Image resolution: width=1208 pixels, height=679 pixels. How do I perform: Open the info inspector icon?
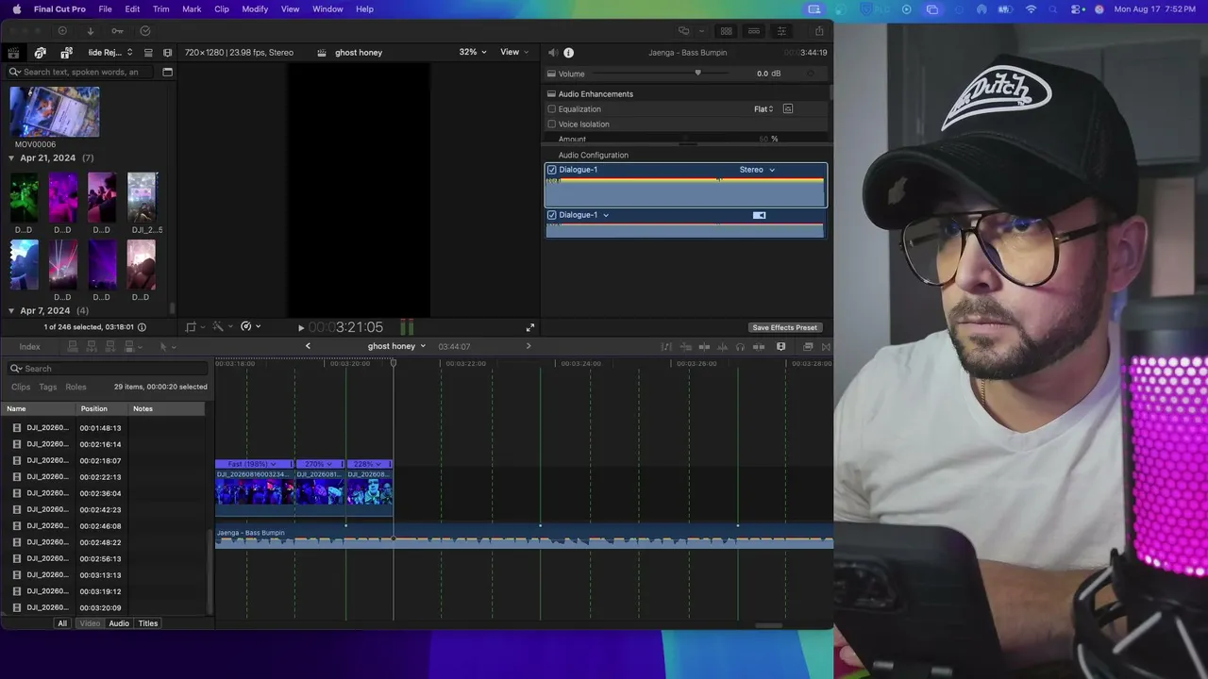(x=568, y=53)
